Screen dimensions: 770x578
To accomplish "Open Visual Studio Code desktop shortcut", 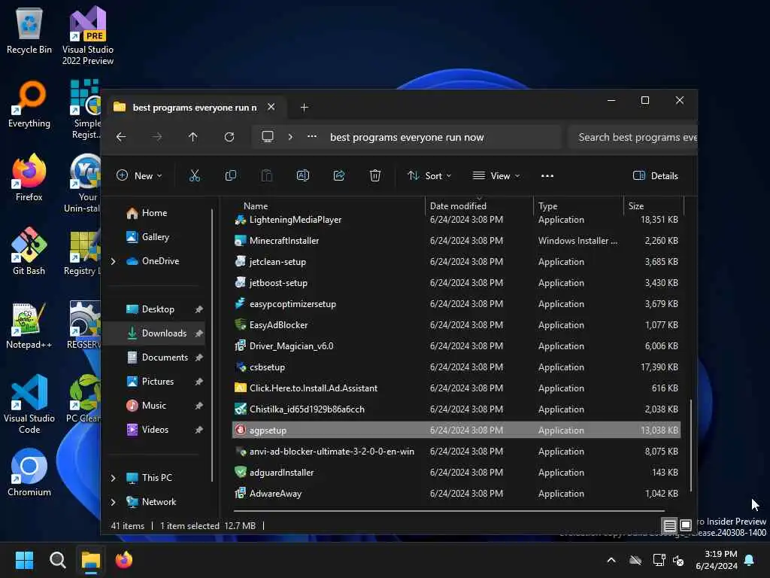I will 29,404.
